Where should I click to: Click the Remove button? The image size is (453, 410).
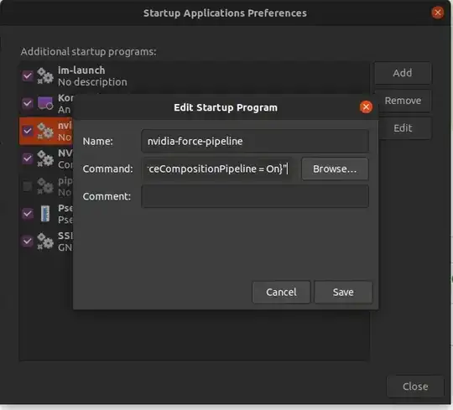pos(403,101)
